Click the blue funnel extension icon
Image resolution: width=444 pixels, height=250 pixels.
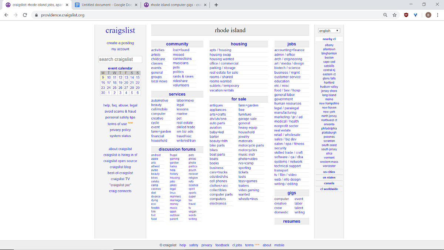point(416,15)
